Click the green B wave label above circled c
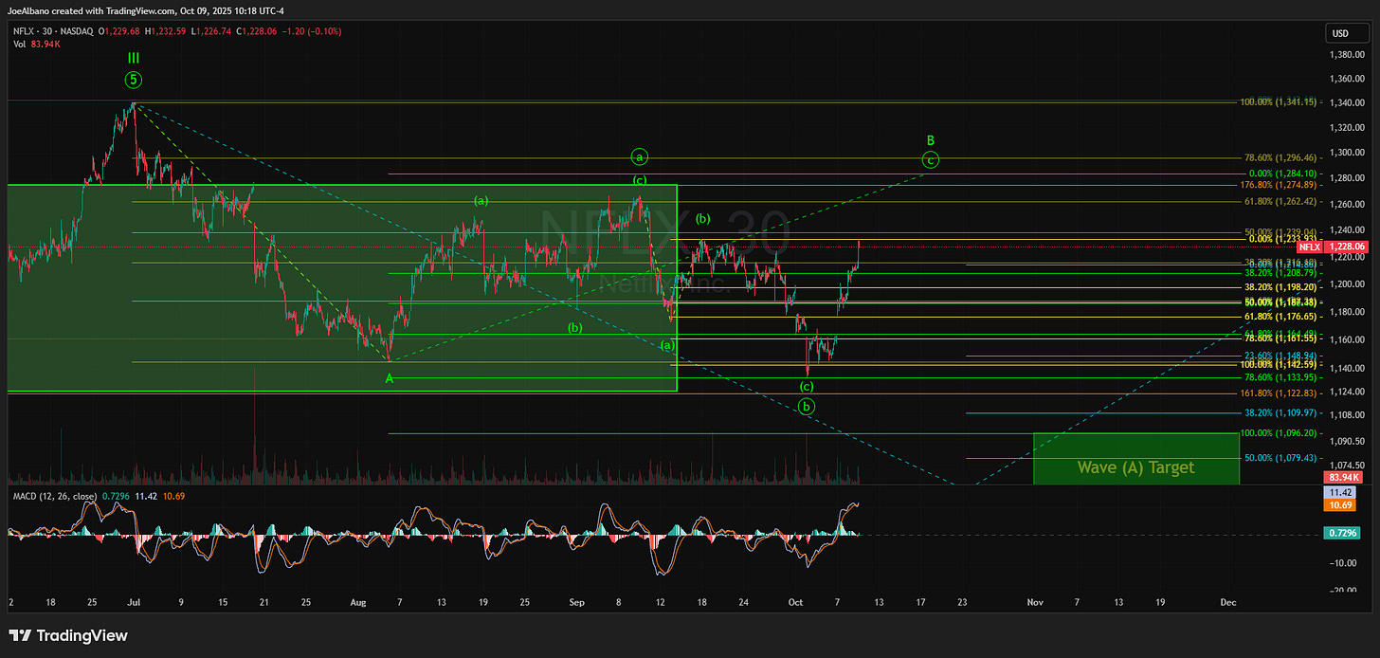Screen dimensions: 1380x658 931,139
